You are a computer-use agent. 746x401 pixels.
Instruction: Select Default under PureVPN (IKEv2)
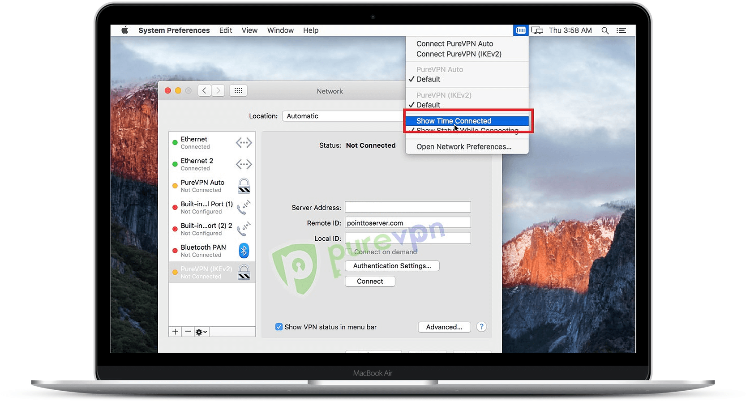[x=467, y=105]
